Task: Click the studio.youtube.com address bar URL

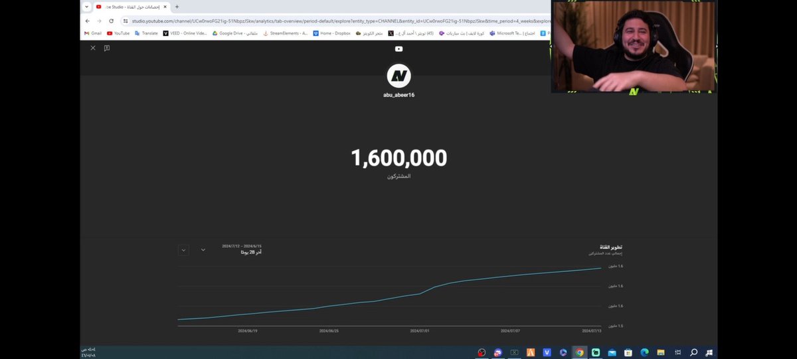Action: pos(340,21)
